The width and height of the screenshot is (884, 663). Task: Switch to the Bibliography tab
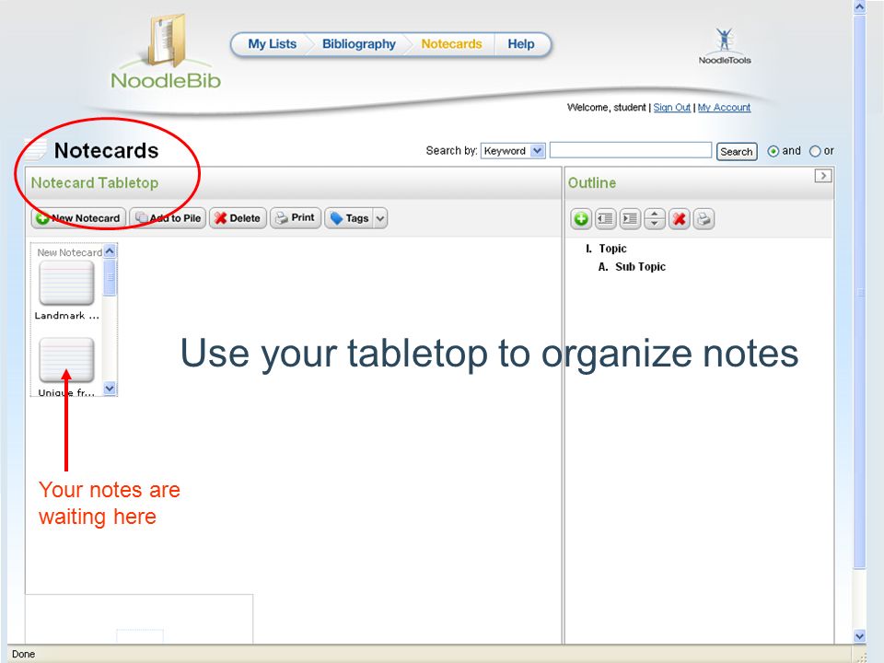click(358, 44)
